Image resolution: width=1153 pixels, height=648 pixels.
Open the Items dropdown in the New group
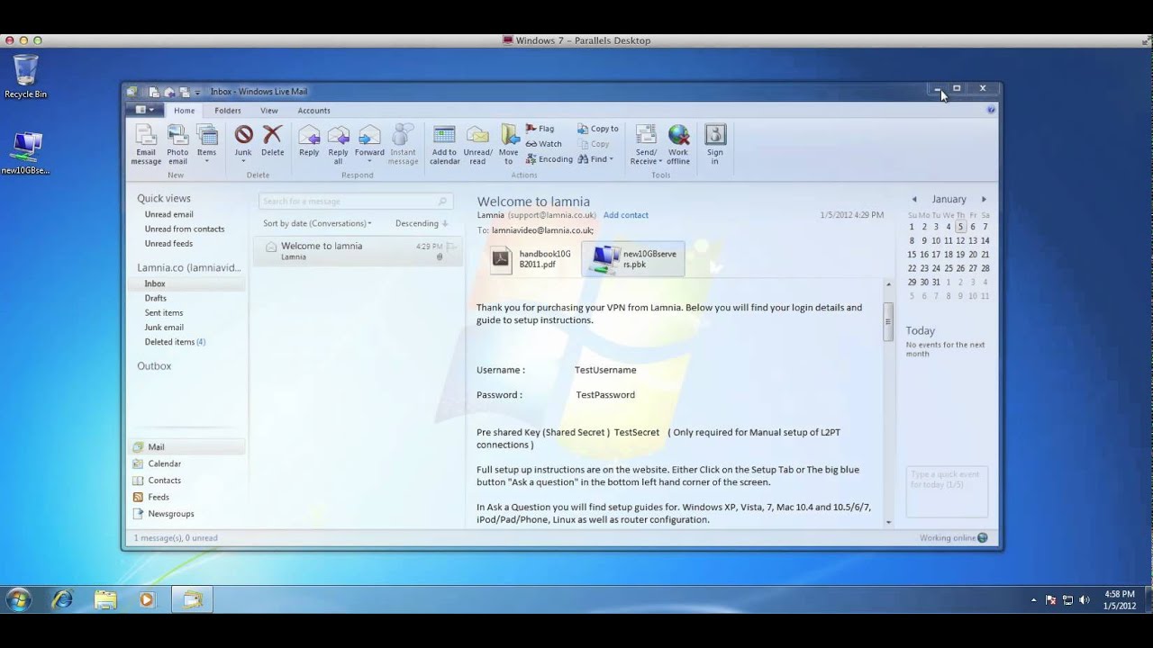coord(207,144)
